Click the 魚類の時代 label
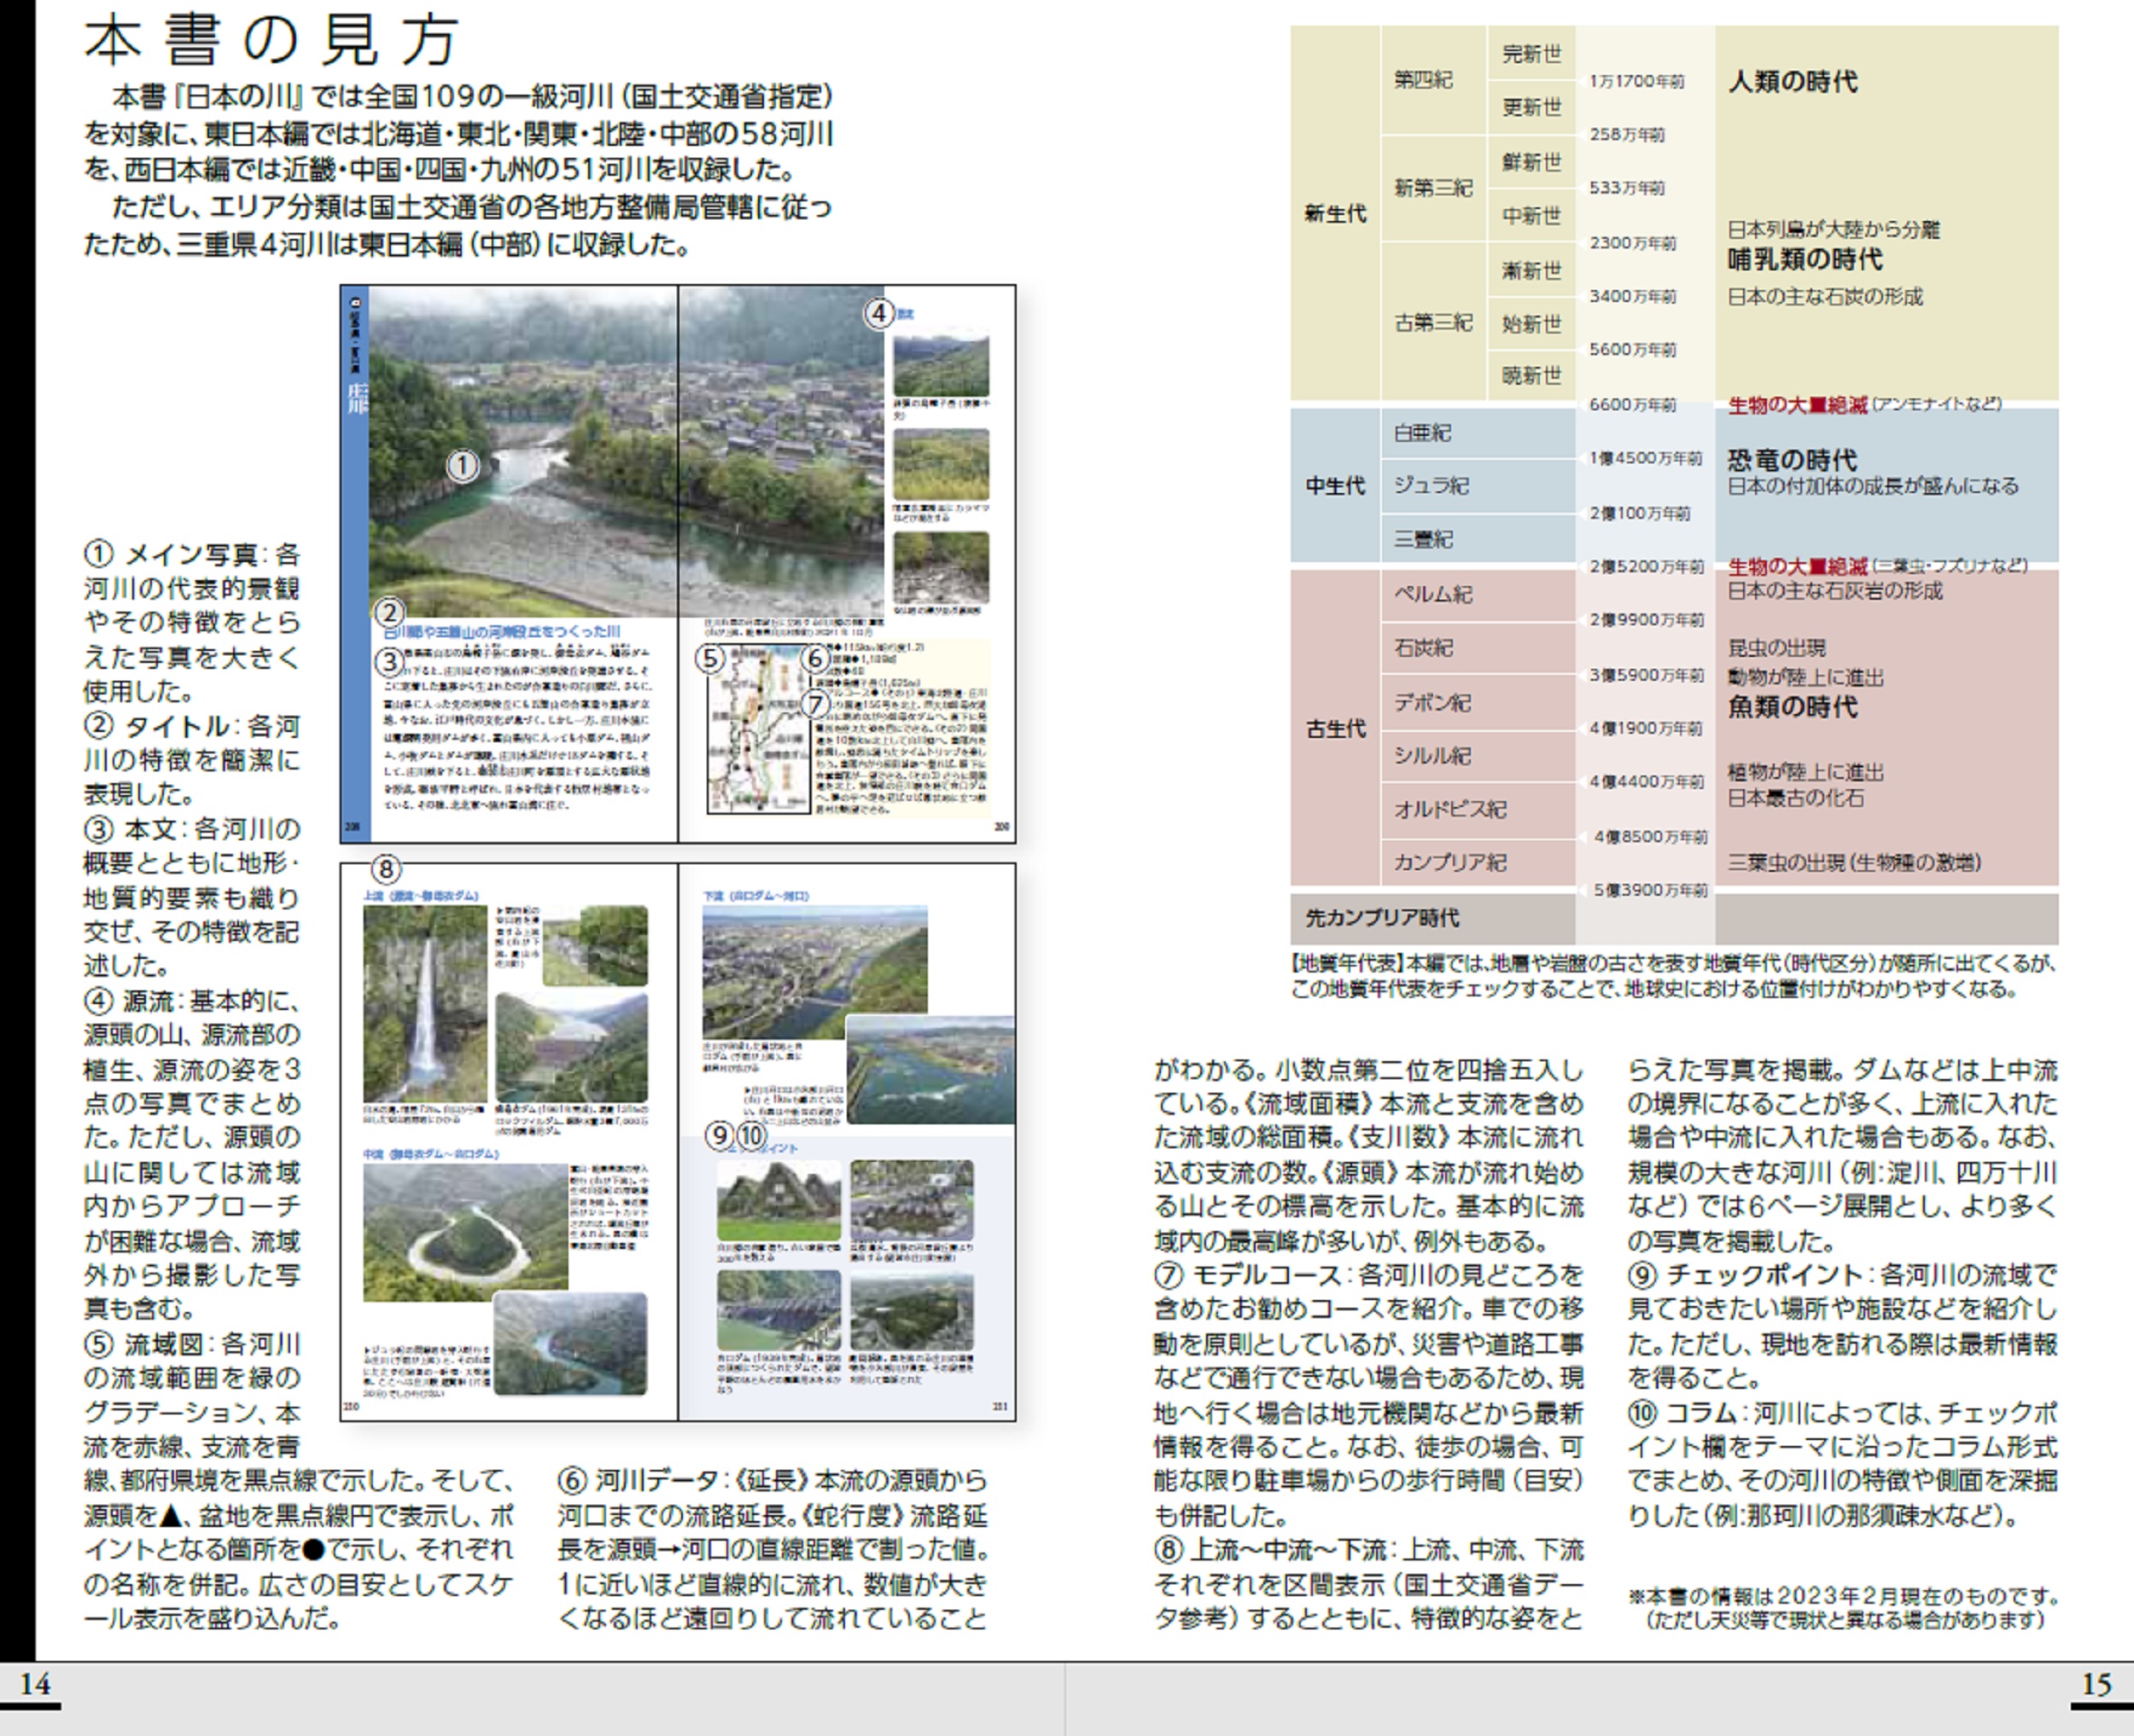The width and height of the screenshot is (2134, 1736). tap(1793, 707)
